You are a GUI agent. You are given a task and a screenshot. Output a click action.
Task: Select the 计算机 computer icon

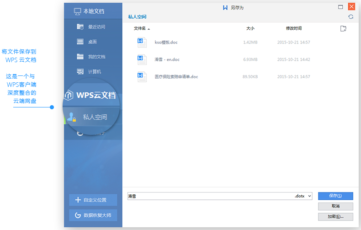[80, 71]
